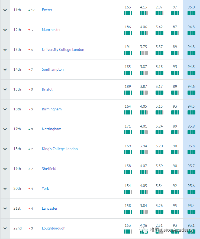This screenshot has width=200, height=239.
Task: Expand the Nottingham row chevron
Action: tap(5, 129)
